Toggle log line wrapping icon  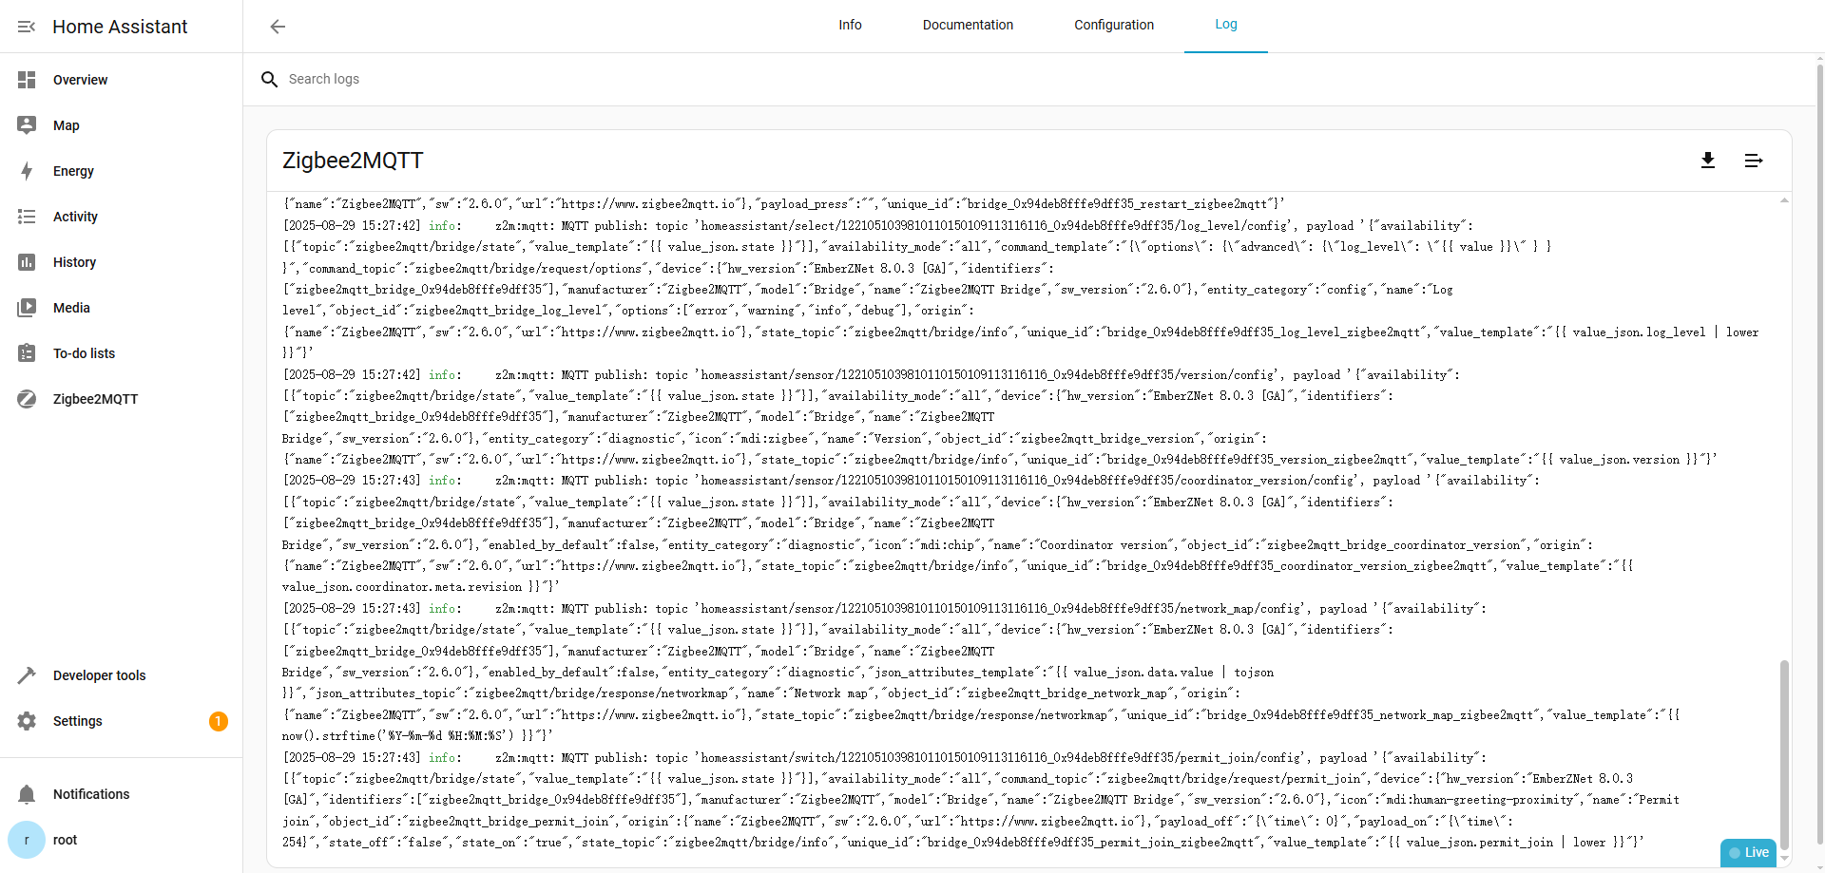tap(1753, 161)
